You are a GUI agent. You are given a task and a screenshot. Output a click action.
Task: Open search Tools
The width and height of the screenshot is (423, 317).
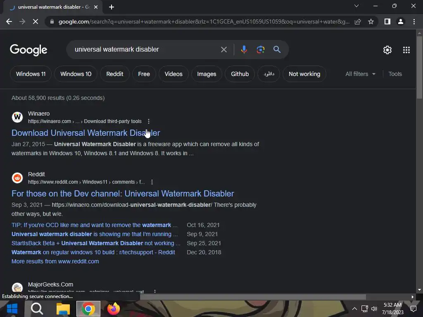coord(395,74)
